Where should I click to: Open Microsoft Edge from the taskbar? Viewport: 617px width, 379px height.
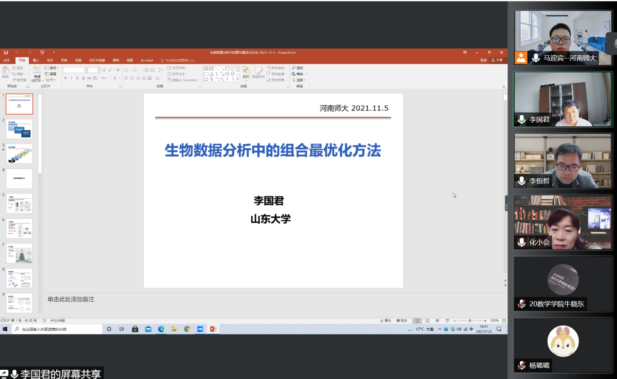(161, 329)
